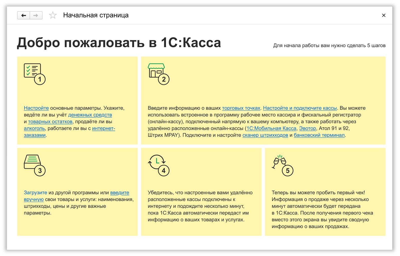
Task: Follow the товарных остатков link
Action: 50,122
